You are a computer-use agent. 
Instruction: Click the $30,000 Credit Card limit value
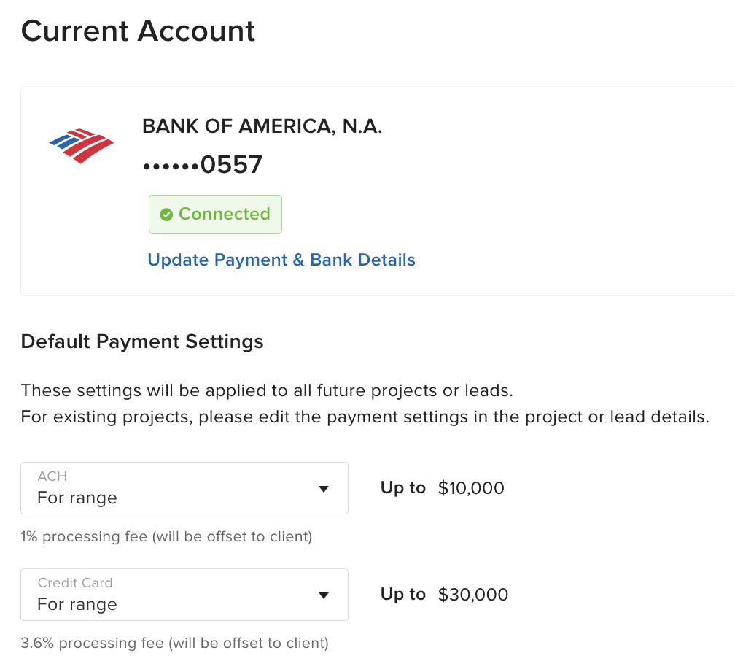click(x=472, y=595)
